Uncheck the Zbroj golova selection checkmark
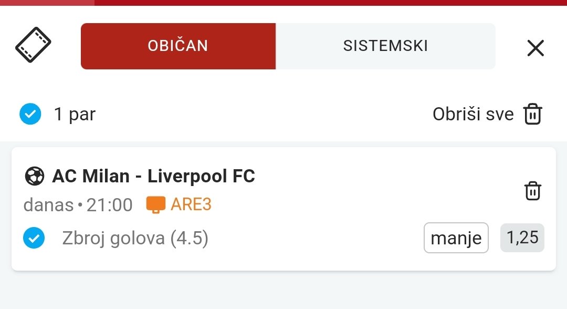This screenshot has height=309, width=567. 34,238
